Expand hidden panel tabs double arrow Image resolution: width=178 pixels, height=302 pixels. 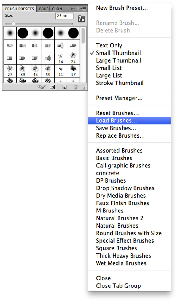pos(73,9)
